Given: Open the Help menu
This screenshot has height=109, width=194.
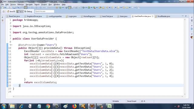Looking at the screenshot, I should (x=64, y=5).
